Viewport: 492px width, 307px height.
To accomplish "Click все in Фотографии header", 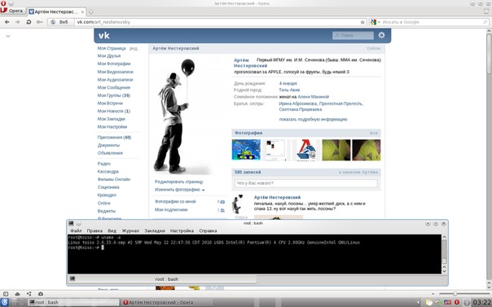I will 373,133.
